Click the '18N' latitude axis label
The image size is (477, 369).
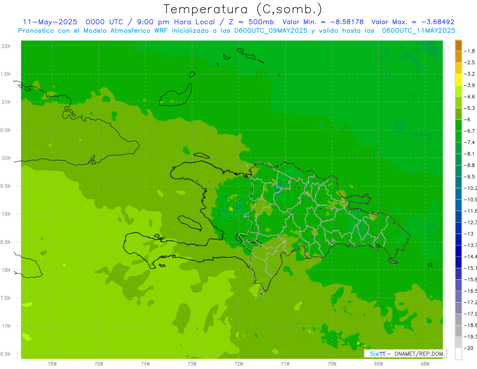click(x=6, y=270)
